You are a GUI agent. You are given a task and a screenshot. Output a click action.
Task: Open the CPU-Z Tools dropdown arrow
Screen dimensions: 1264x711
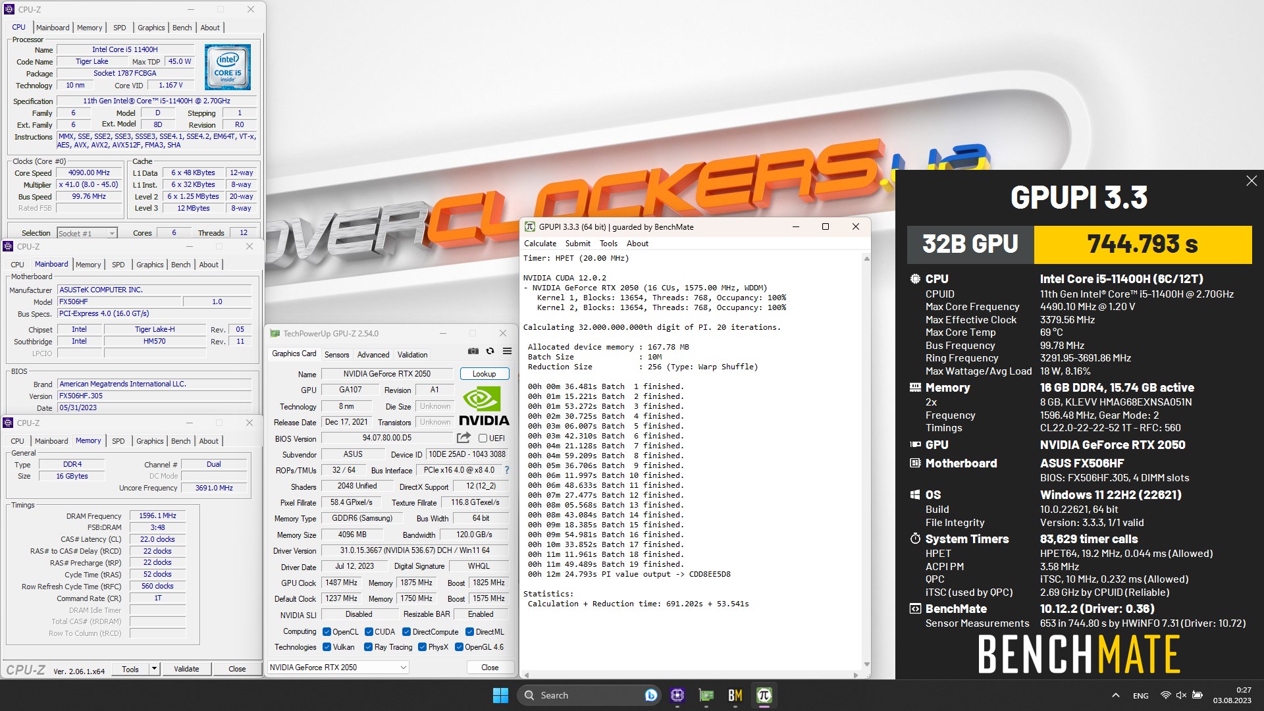coord(154,669)
